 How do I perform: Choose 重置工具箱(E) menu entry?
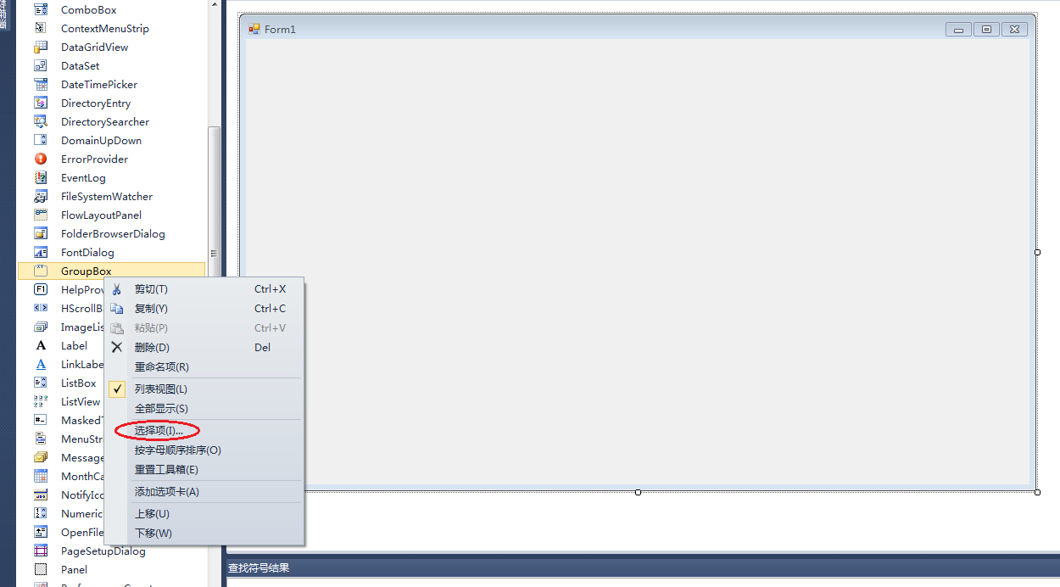pyautogui.click(x=204, y=470)
